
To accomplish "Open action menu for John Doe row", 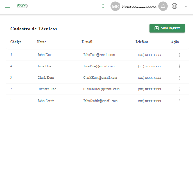I will 179,55.
